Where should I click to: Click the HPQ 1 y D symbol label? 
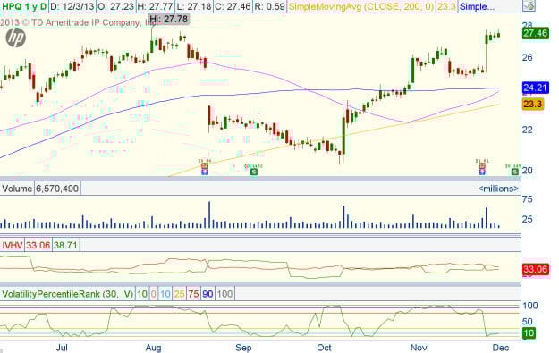click(24, 6)
